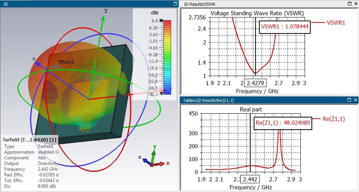Maximize the 1D Results VSWR window
This screenshot has width=359, height=192.
point(349,4)
